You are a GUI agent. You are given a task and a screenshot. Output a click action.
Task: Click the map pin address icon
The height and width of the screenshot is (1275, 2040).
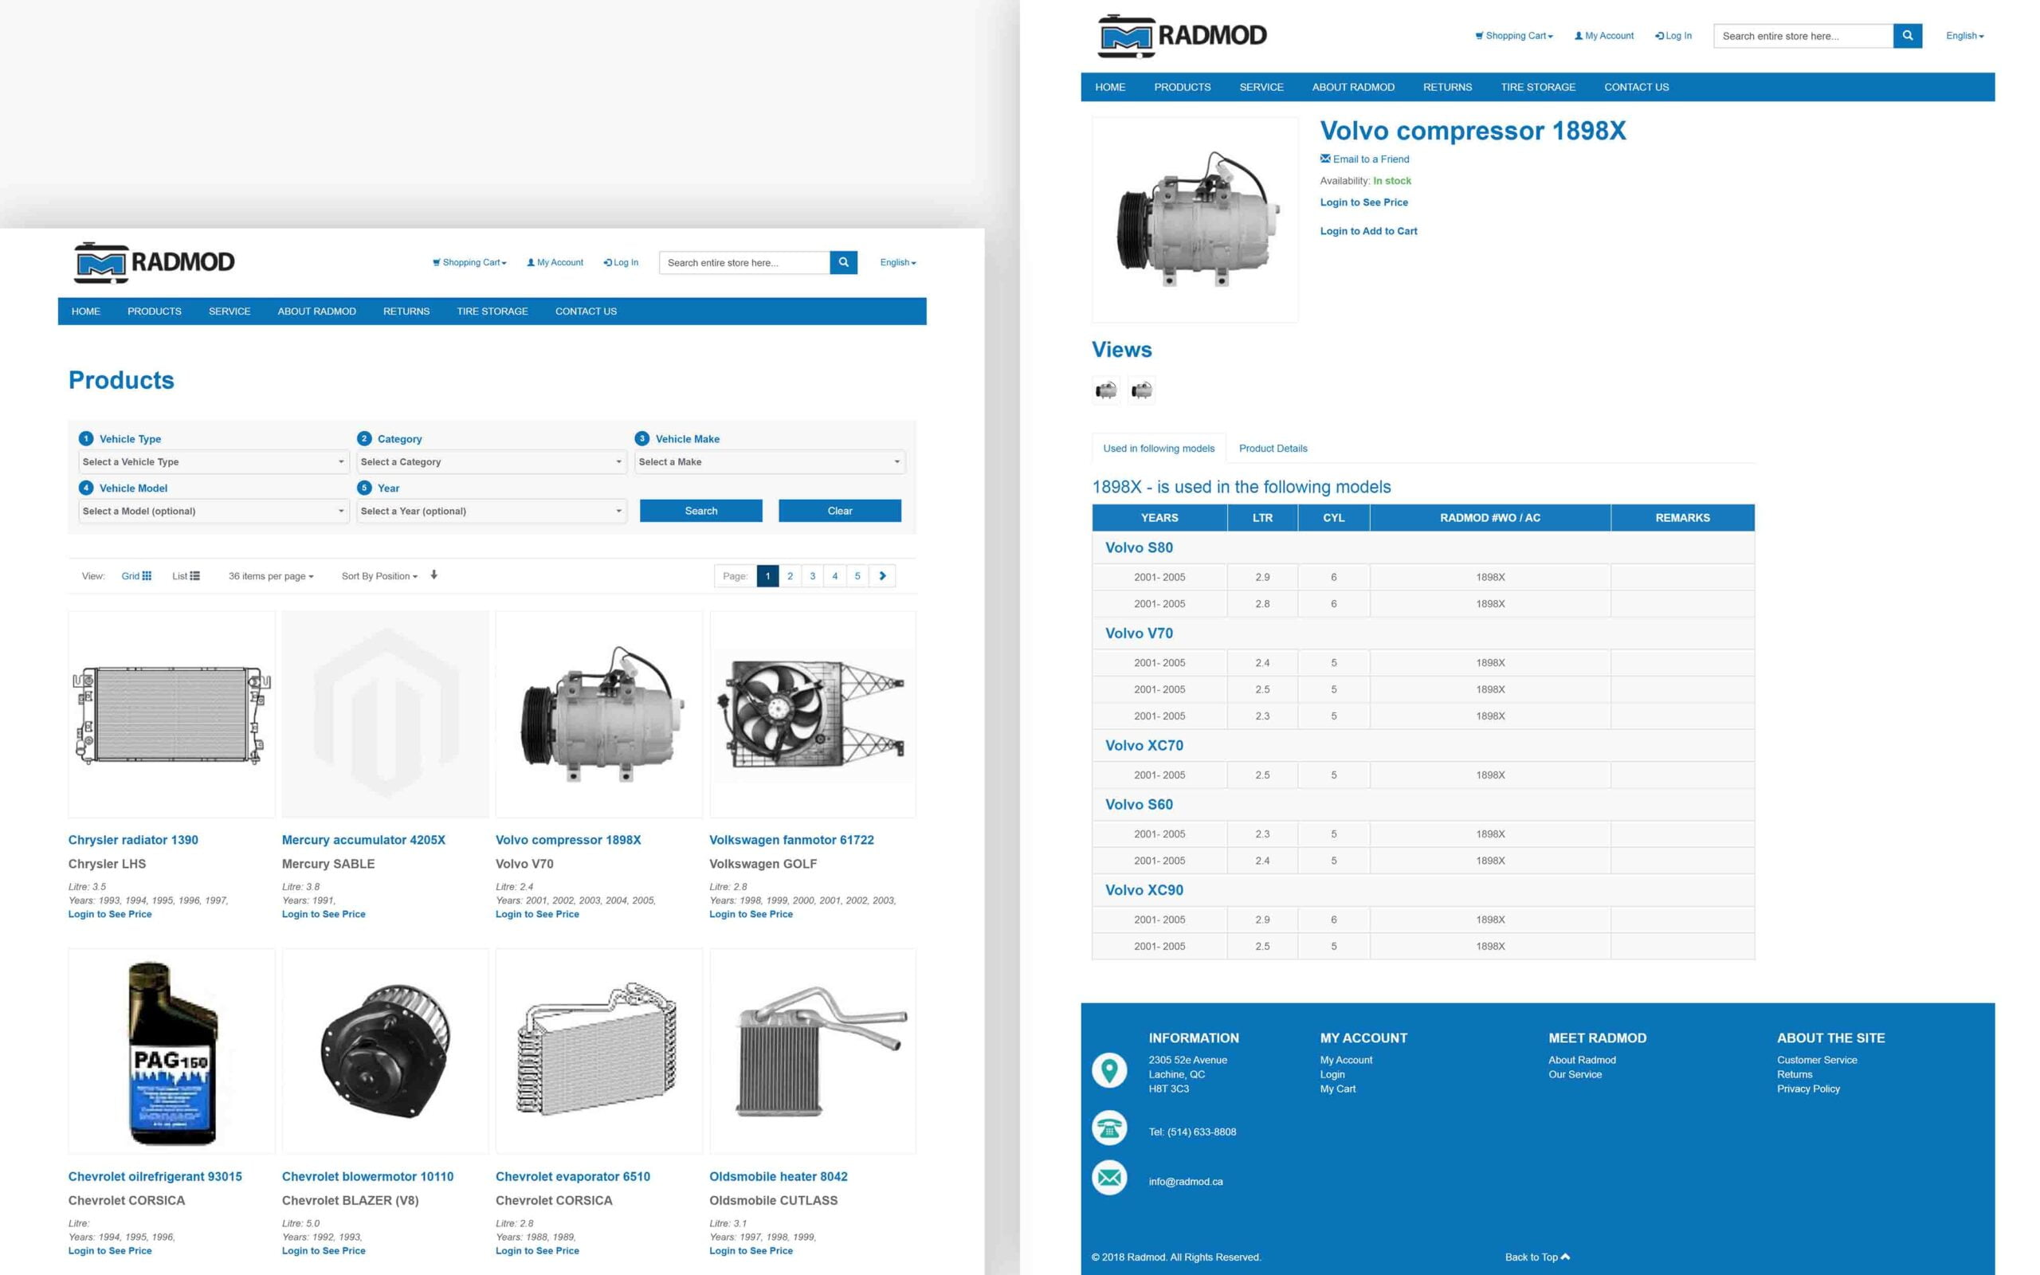[1109, 1070]
